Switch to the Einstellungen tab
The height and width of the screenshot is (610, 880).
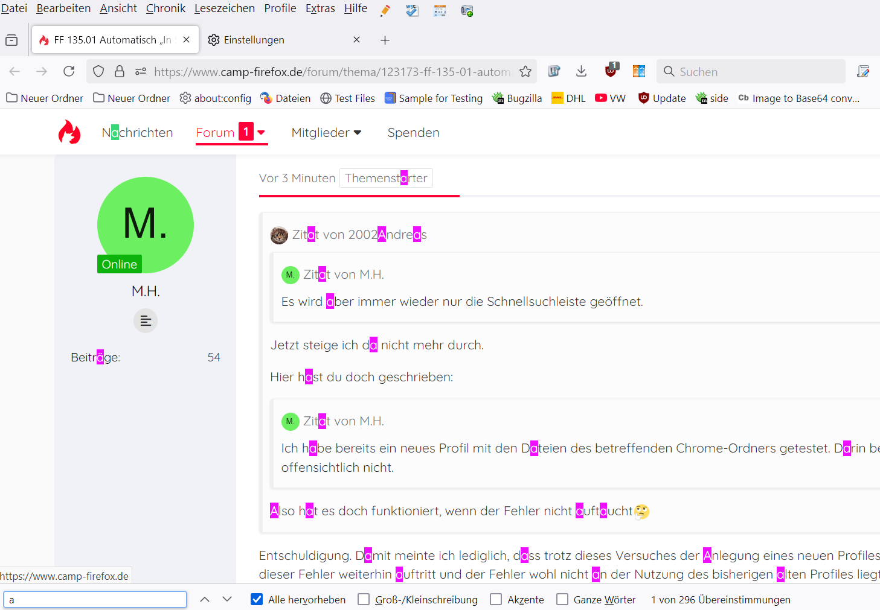284,40
